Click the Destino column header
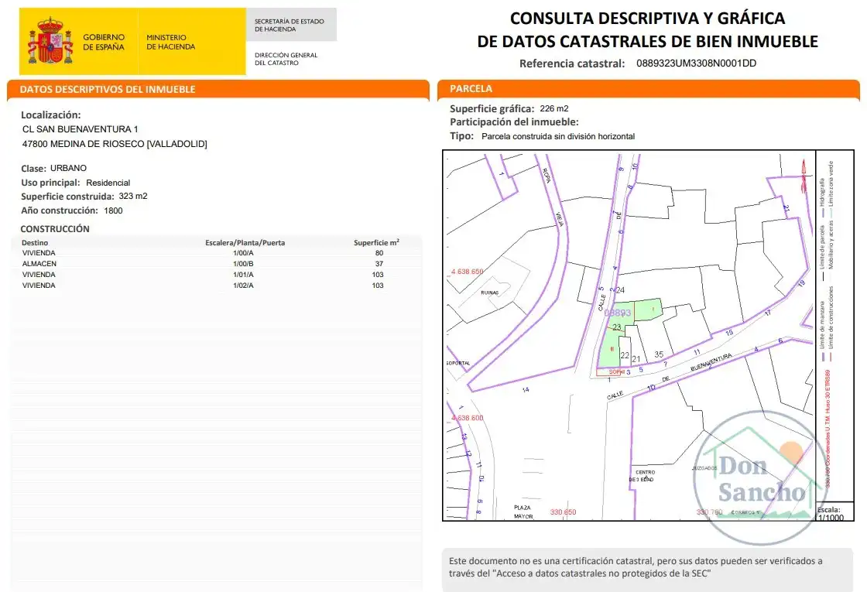This screenshot has width=867, height=592. 35,243
